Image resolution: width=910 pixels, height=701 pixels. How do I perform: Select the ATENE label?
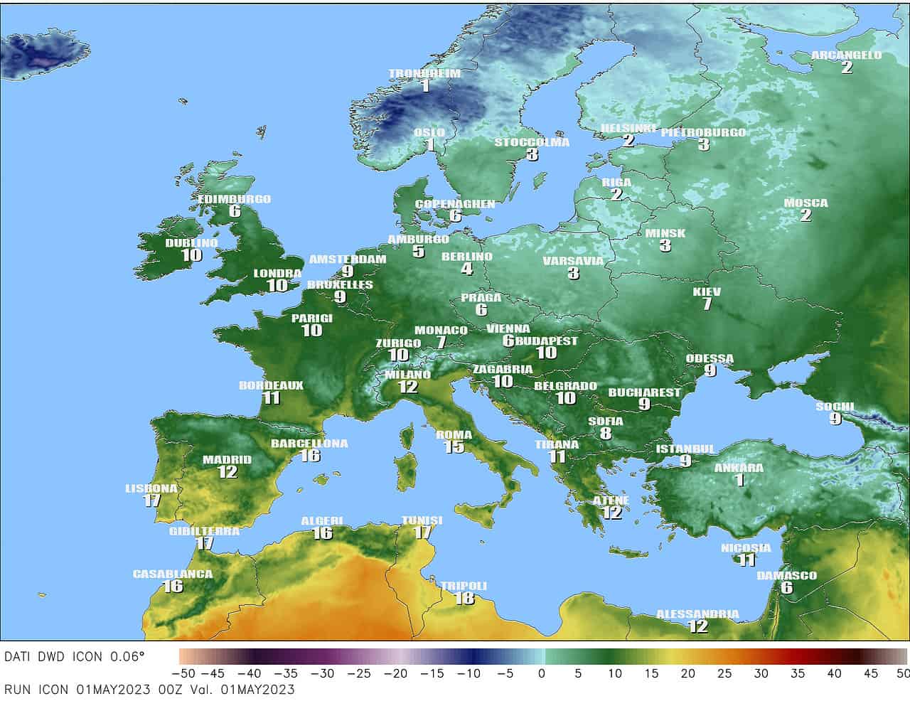tap(611, 501)
